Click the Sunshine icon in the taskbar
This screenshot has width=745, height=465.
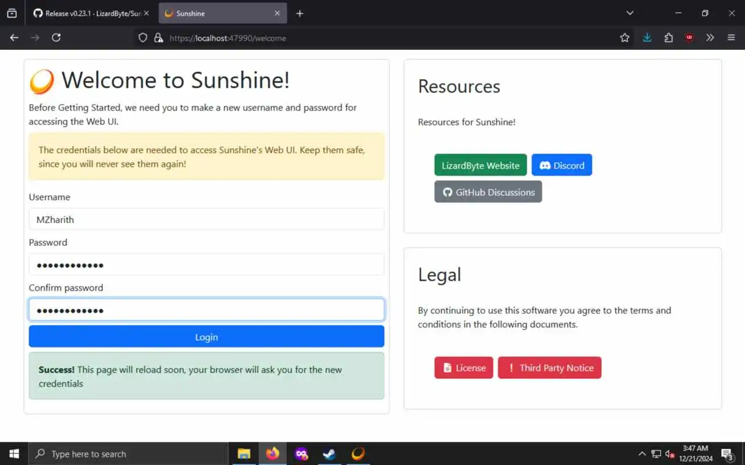[x=358, y=454]
